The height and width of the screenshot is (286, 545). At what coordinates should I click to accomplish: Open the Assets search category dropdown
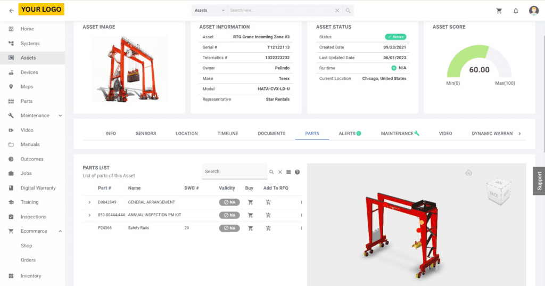point(209,11)
